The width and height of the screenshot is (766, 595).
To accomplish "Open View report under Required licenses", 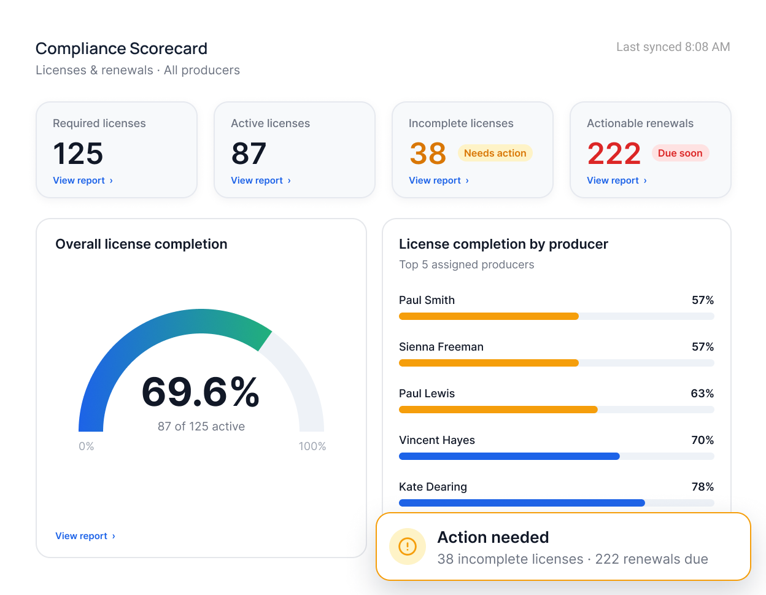I will tap(83, 181).
